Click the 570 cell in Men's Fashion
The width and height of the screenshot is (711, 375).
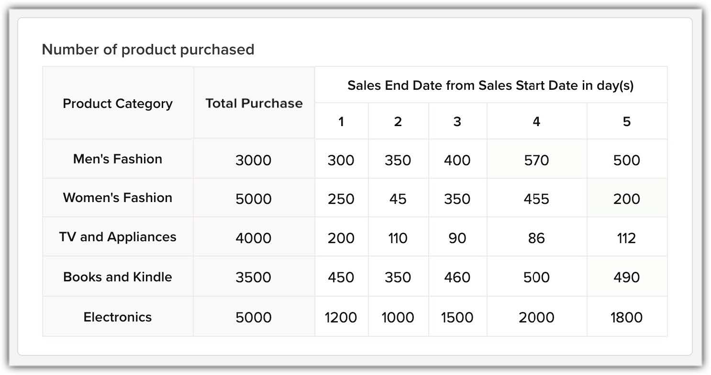(536, 160)
